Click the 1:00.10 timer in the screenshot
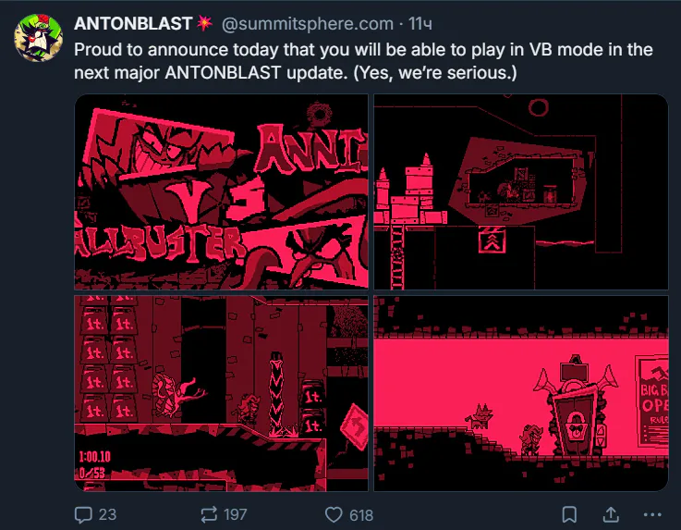This screenshot has width=681, height=530. click(x=94, y=457)
